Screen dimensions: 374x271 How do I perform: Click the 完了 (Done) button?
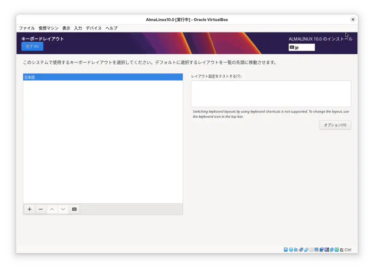click(x=32, y=46)
